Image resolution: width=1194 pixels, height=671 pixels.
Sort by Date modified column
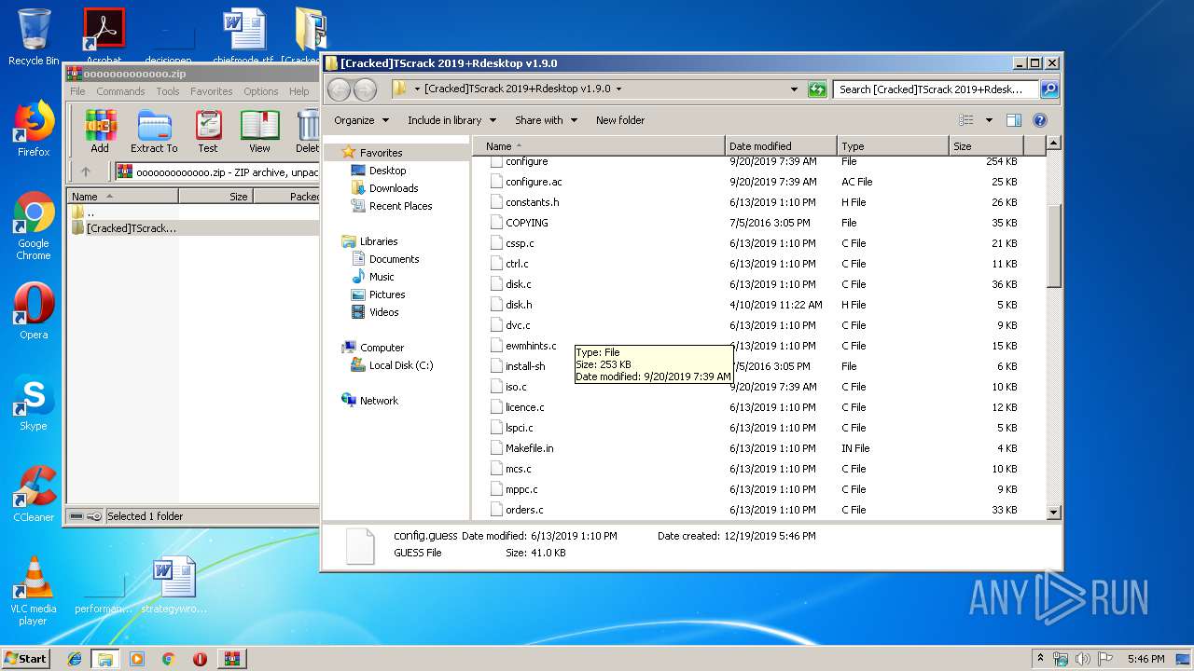click(x=781, y=146)
